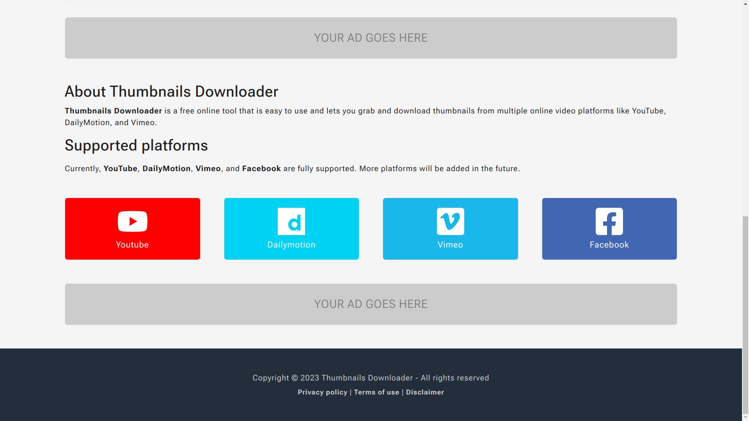Click the Dailymotion 'd' logo icon
The image size is (749, 421).
tap(291, 221)
